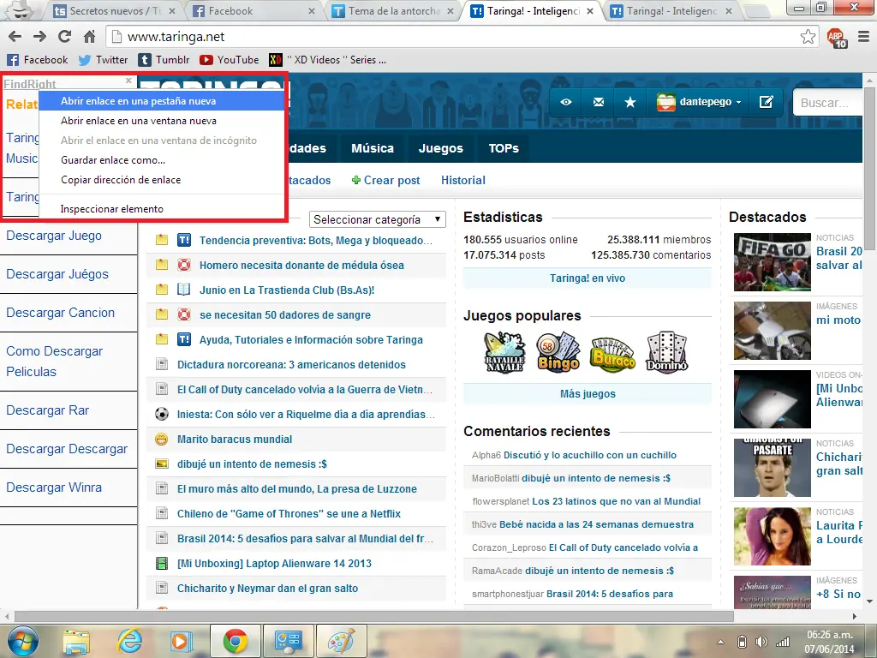Close the FindRight sidebar panel
This screenshot has height=658, width=877.
click(128, 81)
